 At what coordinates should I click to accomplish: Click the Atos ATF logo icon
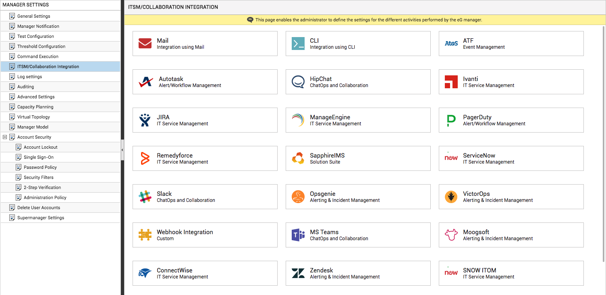pyautogui.click(x=451, y=44)
